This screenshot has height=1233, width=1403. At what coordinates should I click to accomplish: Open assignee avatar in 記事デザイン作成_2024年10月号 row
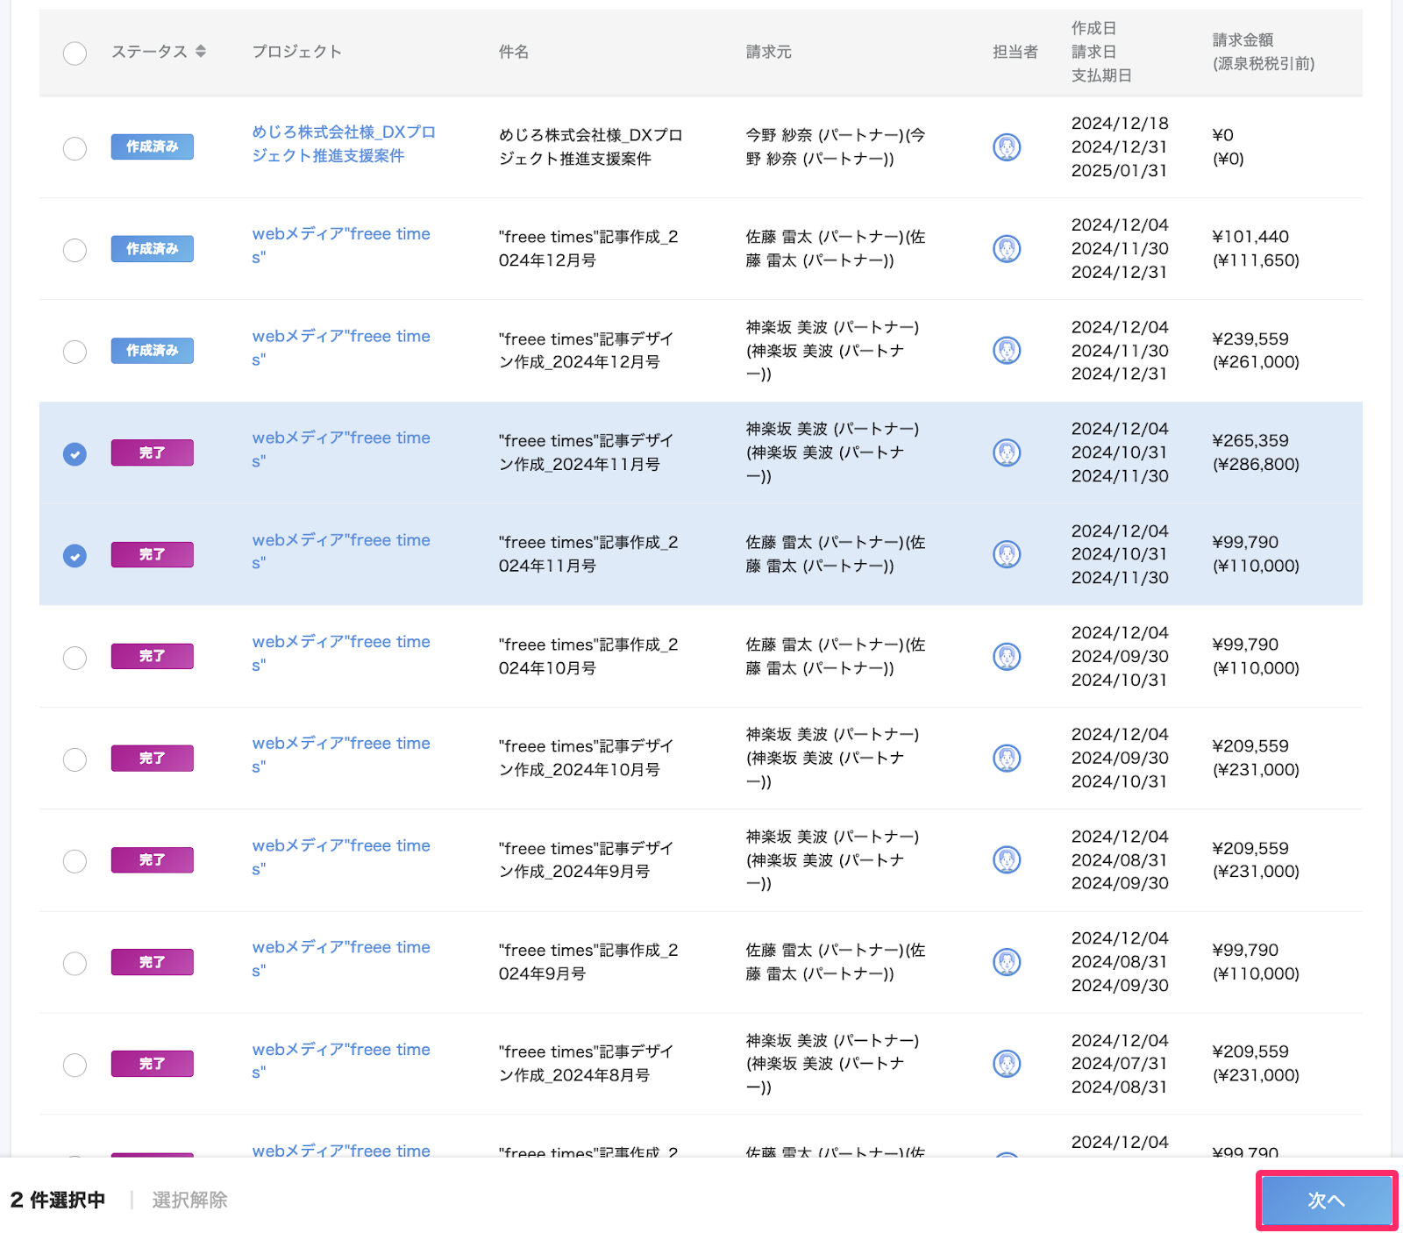[1007, 758]
